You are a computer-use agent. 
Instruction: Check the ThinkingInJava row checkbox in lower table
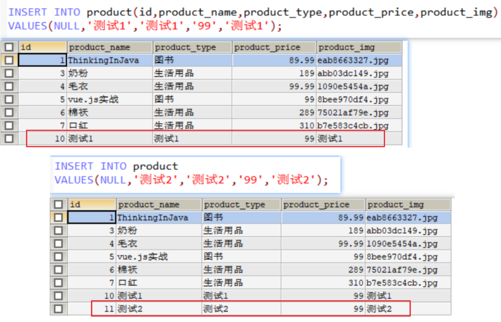58,217
